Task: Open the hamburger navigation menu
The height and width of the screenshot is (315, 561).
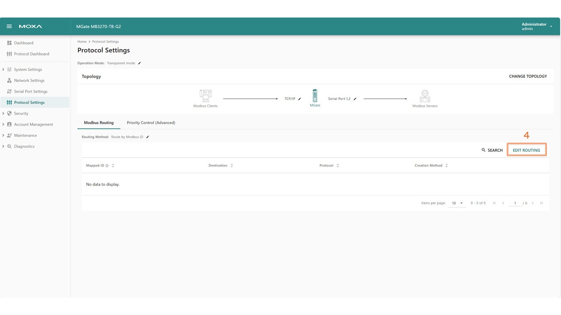Action: (9, 26)
